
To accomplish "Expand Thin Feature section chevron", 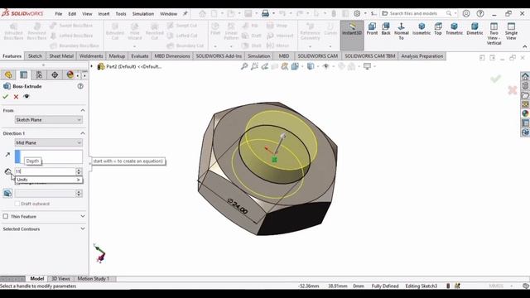I will point(83,216).
